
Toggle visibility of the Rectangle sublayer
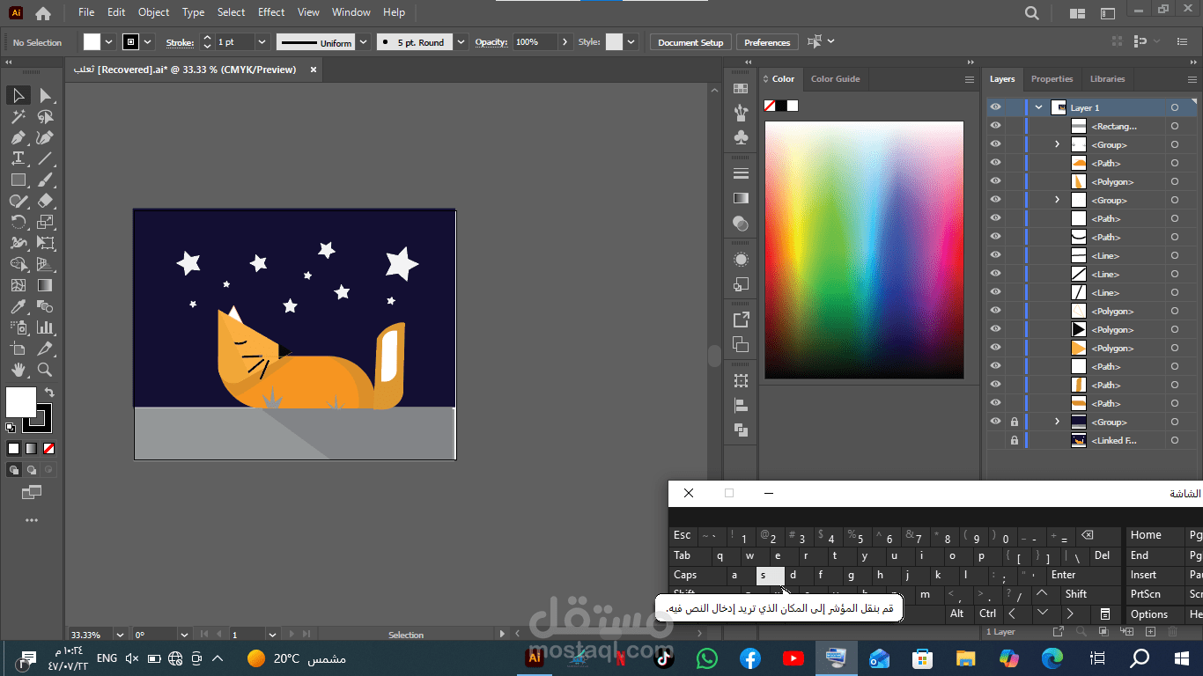point(995,126)
